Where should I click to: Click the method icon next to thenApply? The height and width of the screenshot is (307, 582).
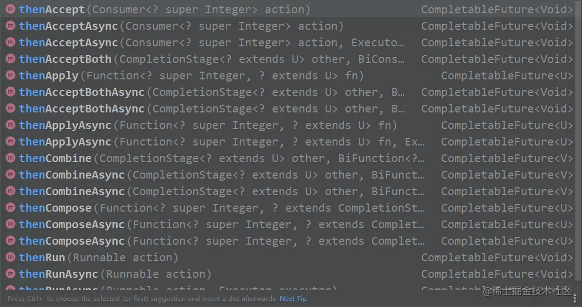[x=11, y=75]
